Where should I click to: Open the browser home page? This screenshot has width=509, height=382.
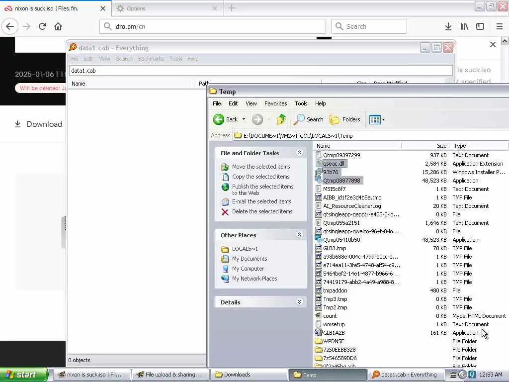pos(58,26)
